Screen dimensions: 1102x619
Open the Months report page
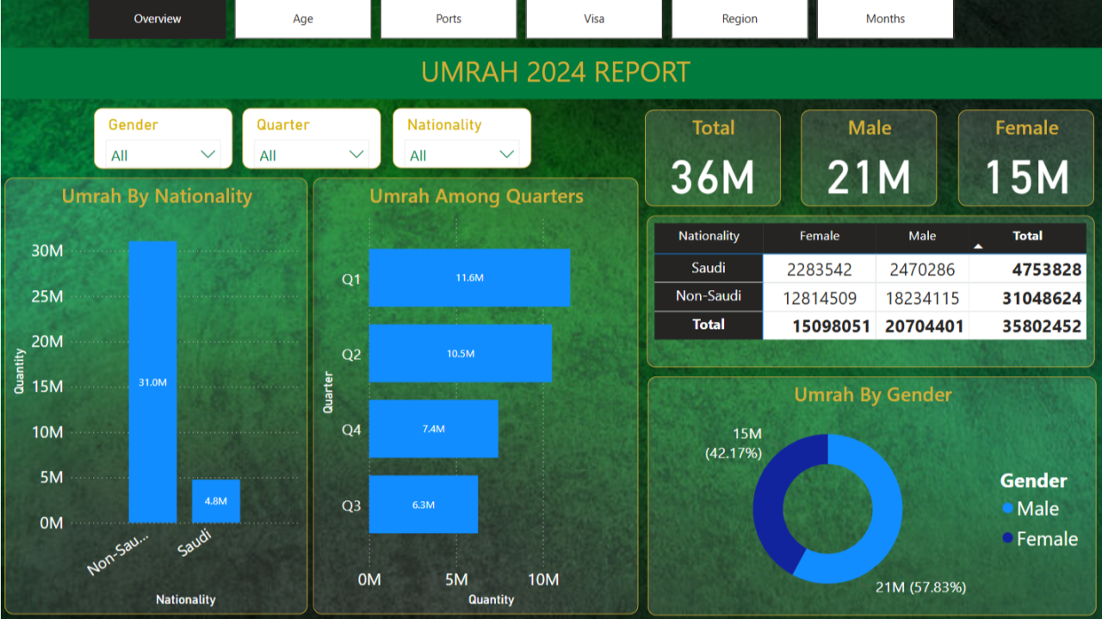(x=885, y=19)
